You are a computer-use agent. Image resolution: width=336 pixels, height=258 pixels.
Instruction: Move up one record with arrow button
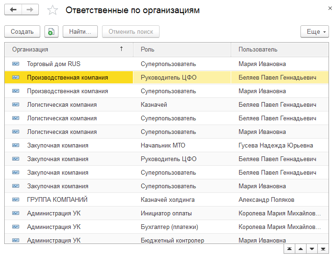(301, 249)
